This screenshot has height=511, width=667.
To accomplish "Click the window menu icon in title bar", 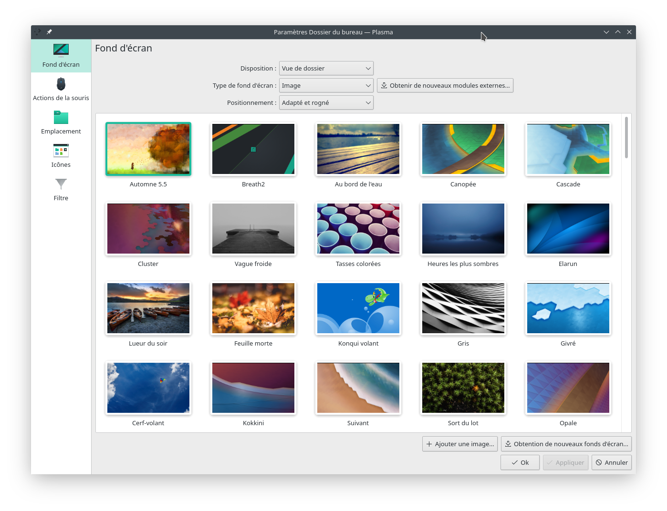I will [x=38, y=32].
